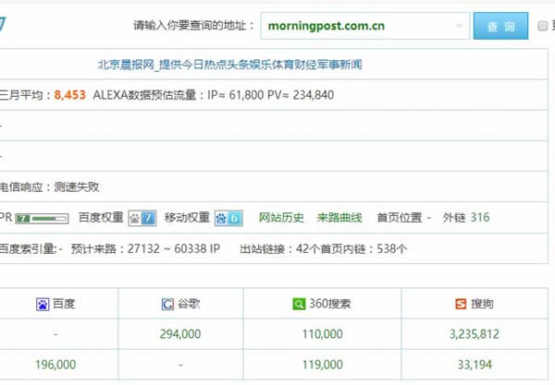Image resolution: width=555 pixels, height=385 pixels.
Task: Click the mobile weight 6 badge
Action: click(x=228, y=218)
